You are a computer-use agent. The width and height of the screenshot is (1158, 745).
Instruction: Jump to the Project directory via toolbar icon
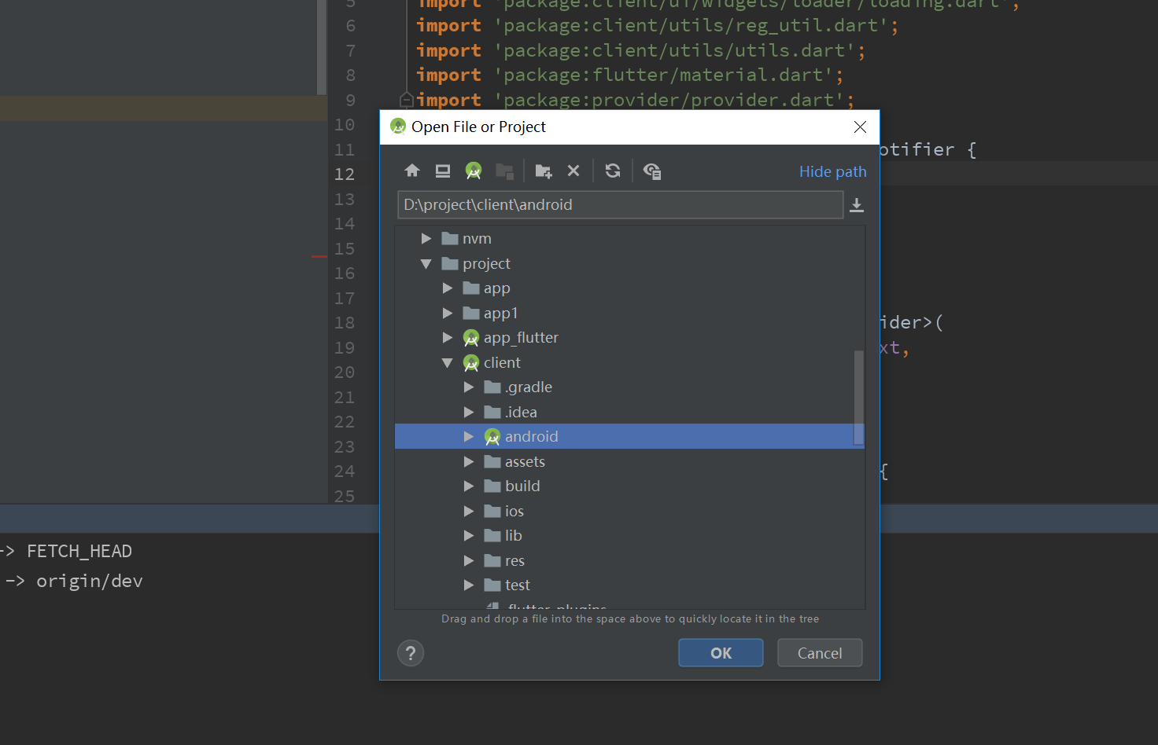[474, 171]
